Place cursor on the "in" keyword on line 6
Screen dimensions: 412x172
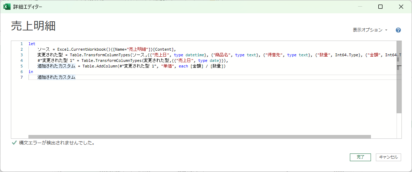[31, 72]
